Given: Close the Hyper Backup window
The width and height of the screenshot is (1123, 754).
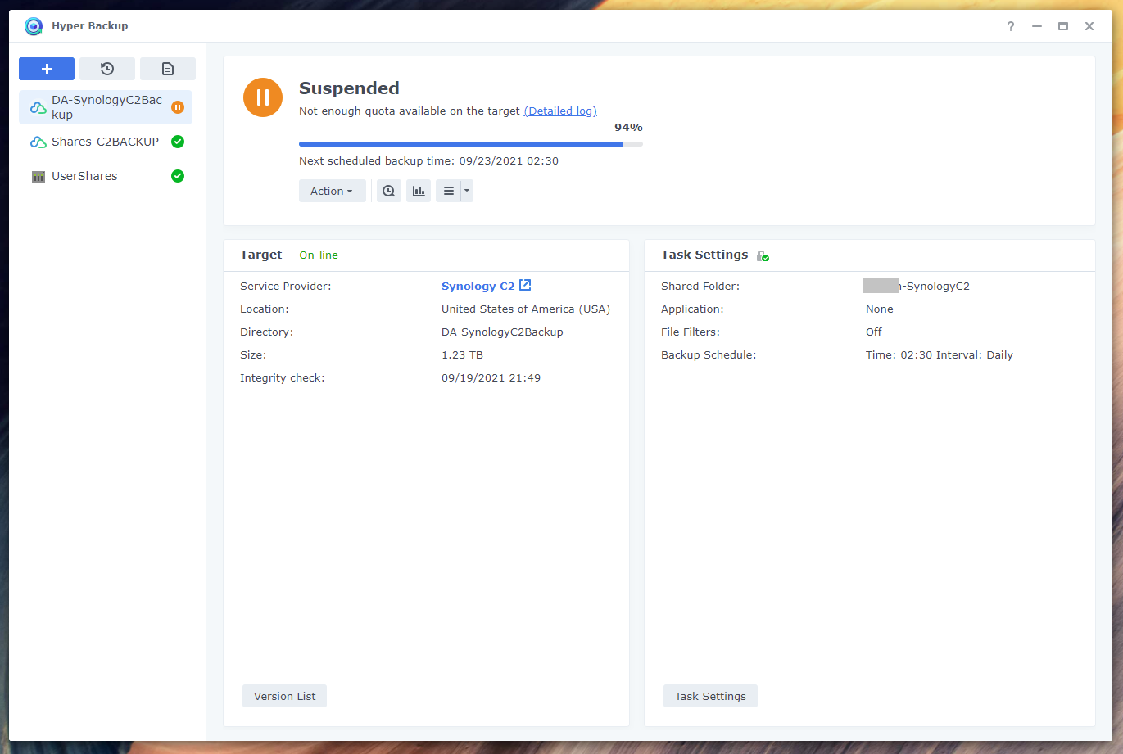Looking at the screenshot, I should [1089, 26].
